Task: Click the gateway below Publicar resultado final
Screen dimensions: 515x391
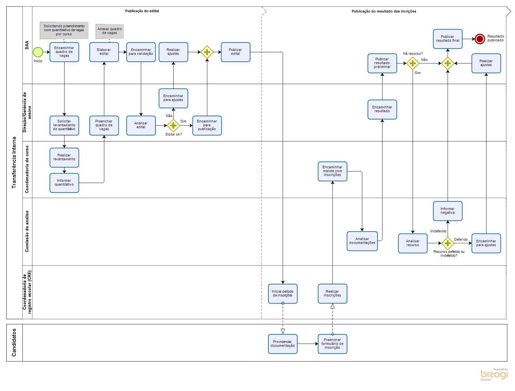Action: pyautogui.click(x=448, y=63)
